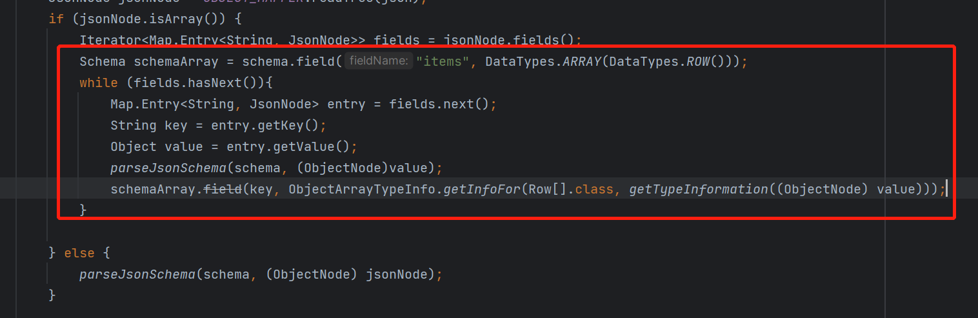Click the 'ObjectArrayTypeInfo' class reference
This screenshot has height=318, width=978.
tap(362, 189)
